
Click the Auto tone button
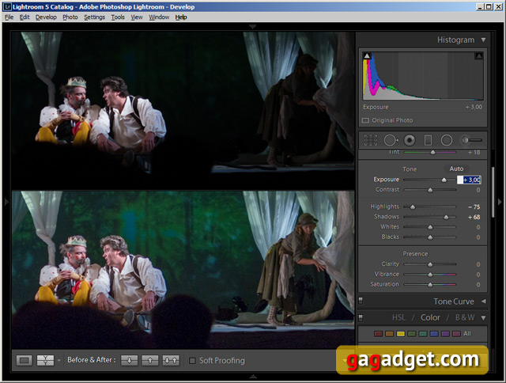[x=456, y=169]
